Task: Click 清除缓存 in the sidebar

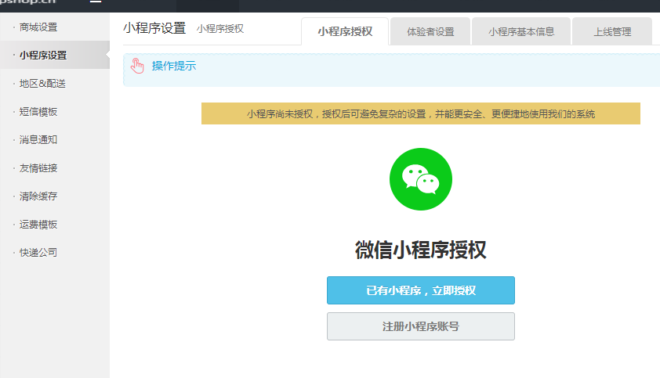Action: (x=38, y=196)
